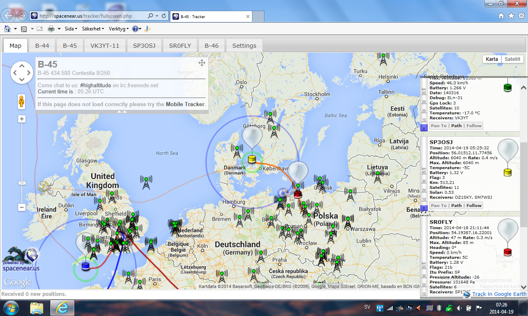528x316 pixels.
Task: Open the dropdown arrow beside the RSS feeds icon
Action: click(32, 29)
